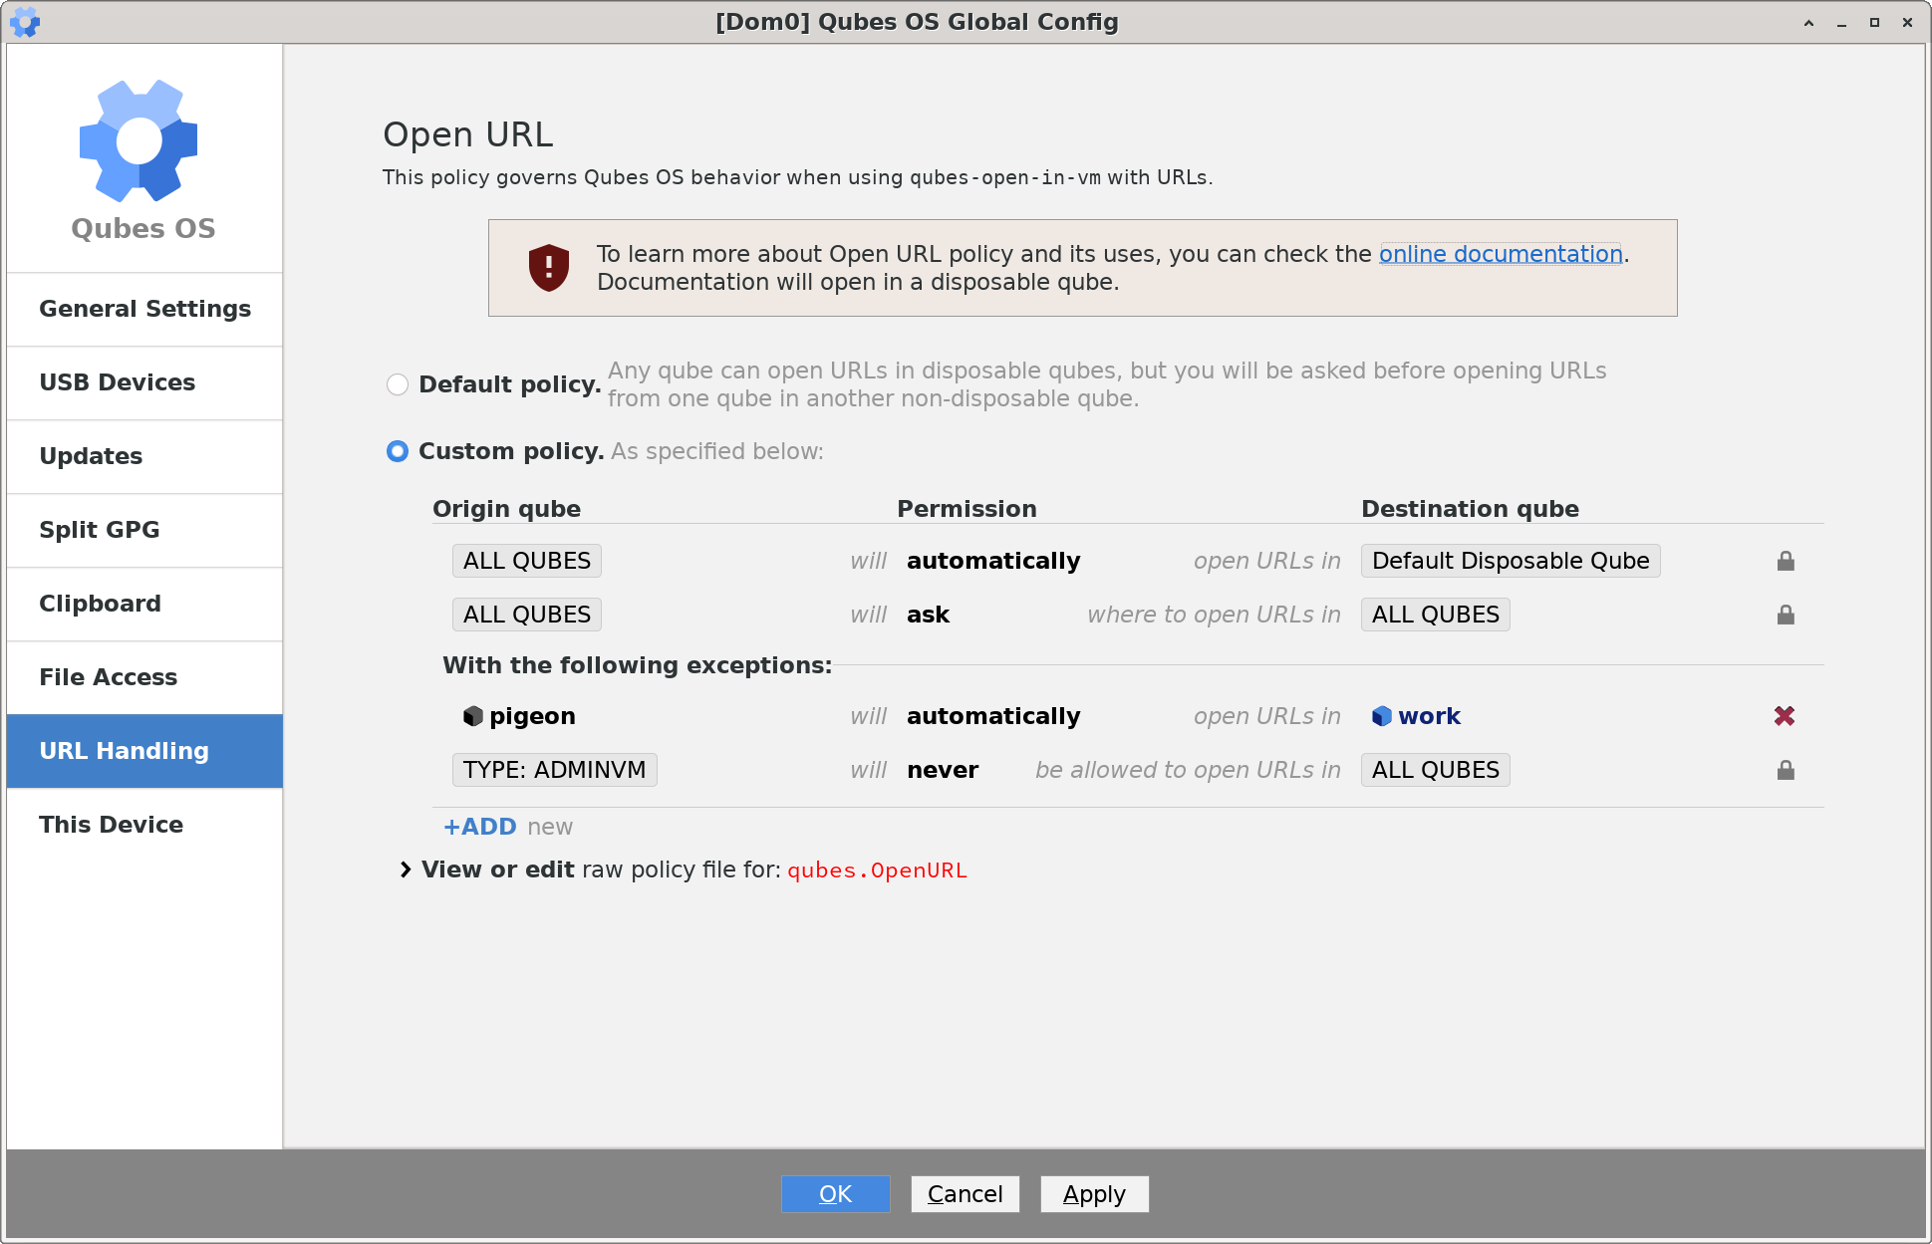The width and height of the screenshot is (1932, 1244).
Task: Click the Apply button
Action: click(x=1094, y=1194)
